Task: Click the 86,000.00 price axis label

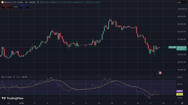Action: click(x=182, y=62)
